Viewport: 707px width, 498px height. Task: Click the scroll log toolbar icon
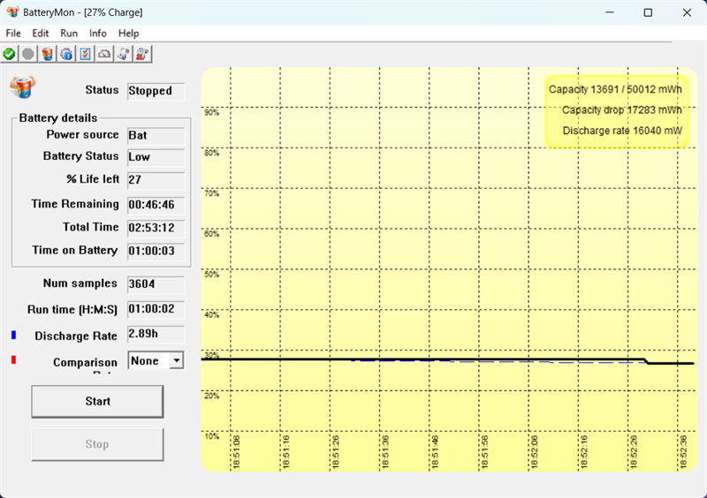click(x=124, y=54)
